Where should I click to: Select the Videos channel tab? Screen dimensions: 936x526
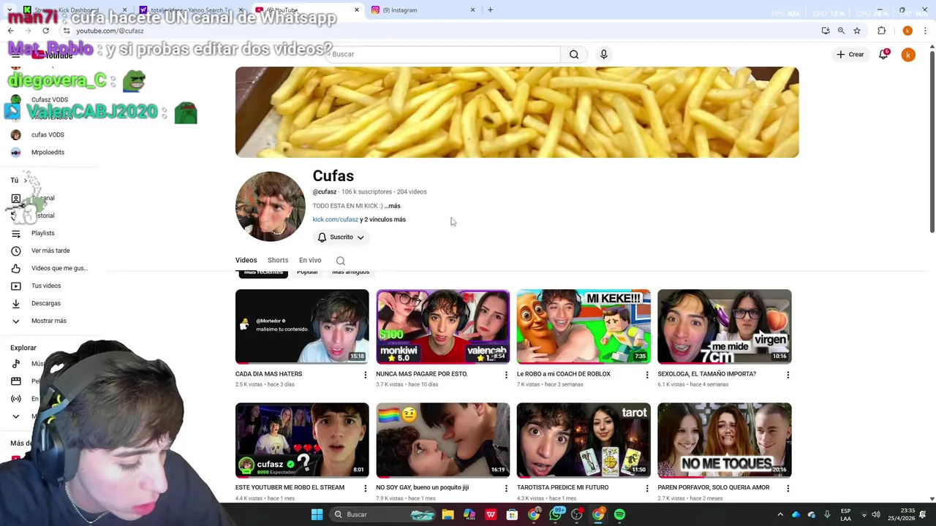coord(246,260)
